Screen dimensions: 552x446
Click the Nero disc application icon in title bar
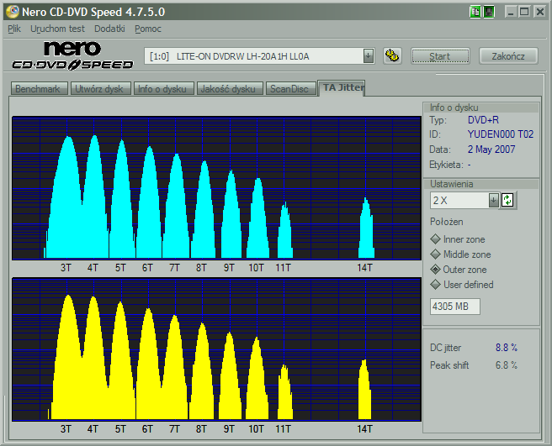coord(13,12)
